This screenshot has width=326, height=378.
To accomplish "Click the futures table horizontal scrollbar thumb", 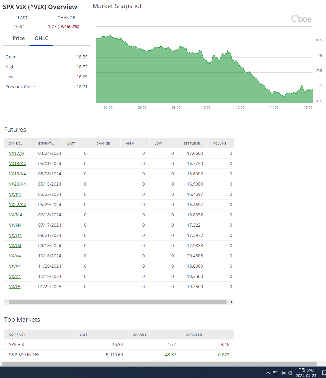I will 118,302.
